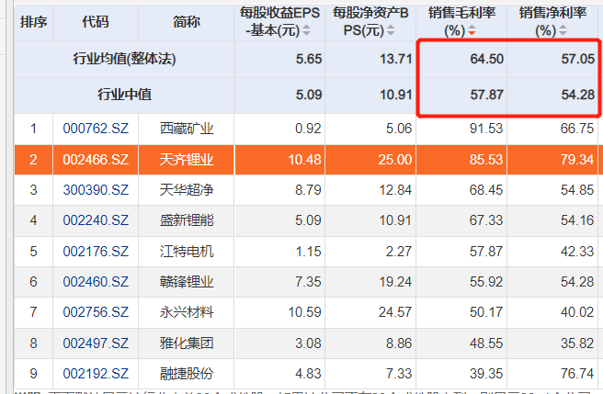Click the 002240.SZ code link
The width and height of the screenshot is (603, 394).
point(96,220)
